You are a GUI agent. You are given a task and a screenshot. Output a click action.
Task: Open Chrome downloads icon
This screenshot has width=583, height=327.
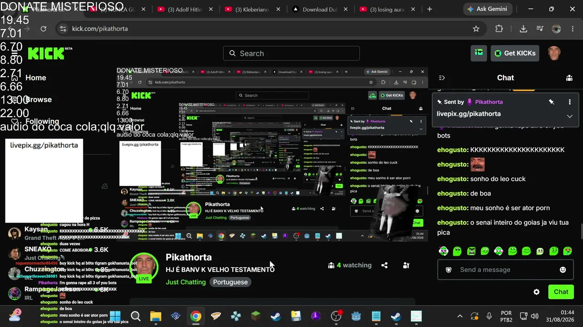pyautogui.click(x=523, y=29)
